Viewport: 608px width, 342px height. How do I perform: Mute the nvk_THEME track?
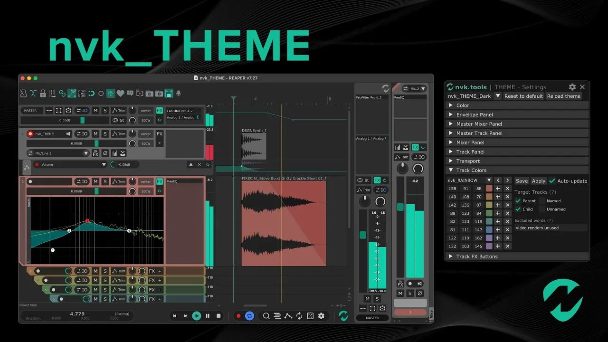coord(95,134)
